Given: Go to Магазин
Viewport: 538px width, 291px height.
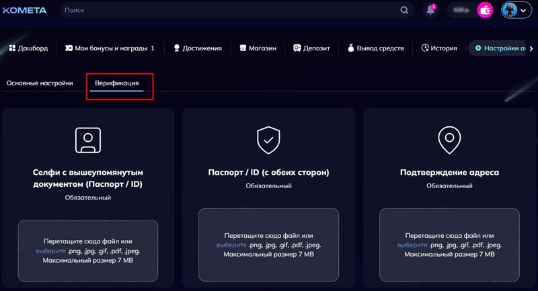Looking at the screenshot, I should (x=258, y=48).
